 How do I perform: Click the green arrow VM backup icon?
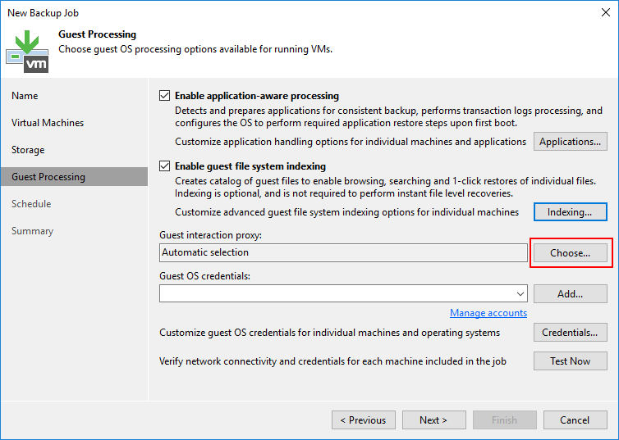click(x=27, y=49)
